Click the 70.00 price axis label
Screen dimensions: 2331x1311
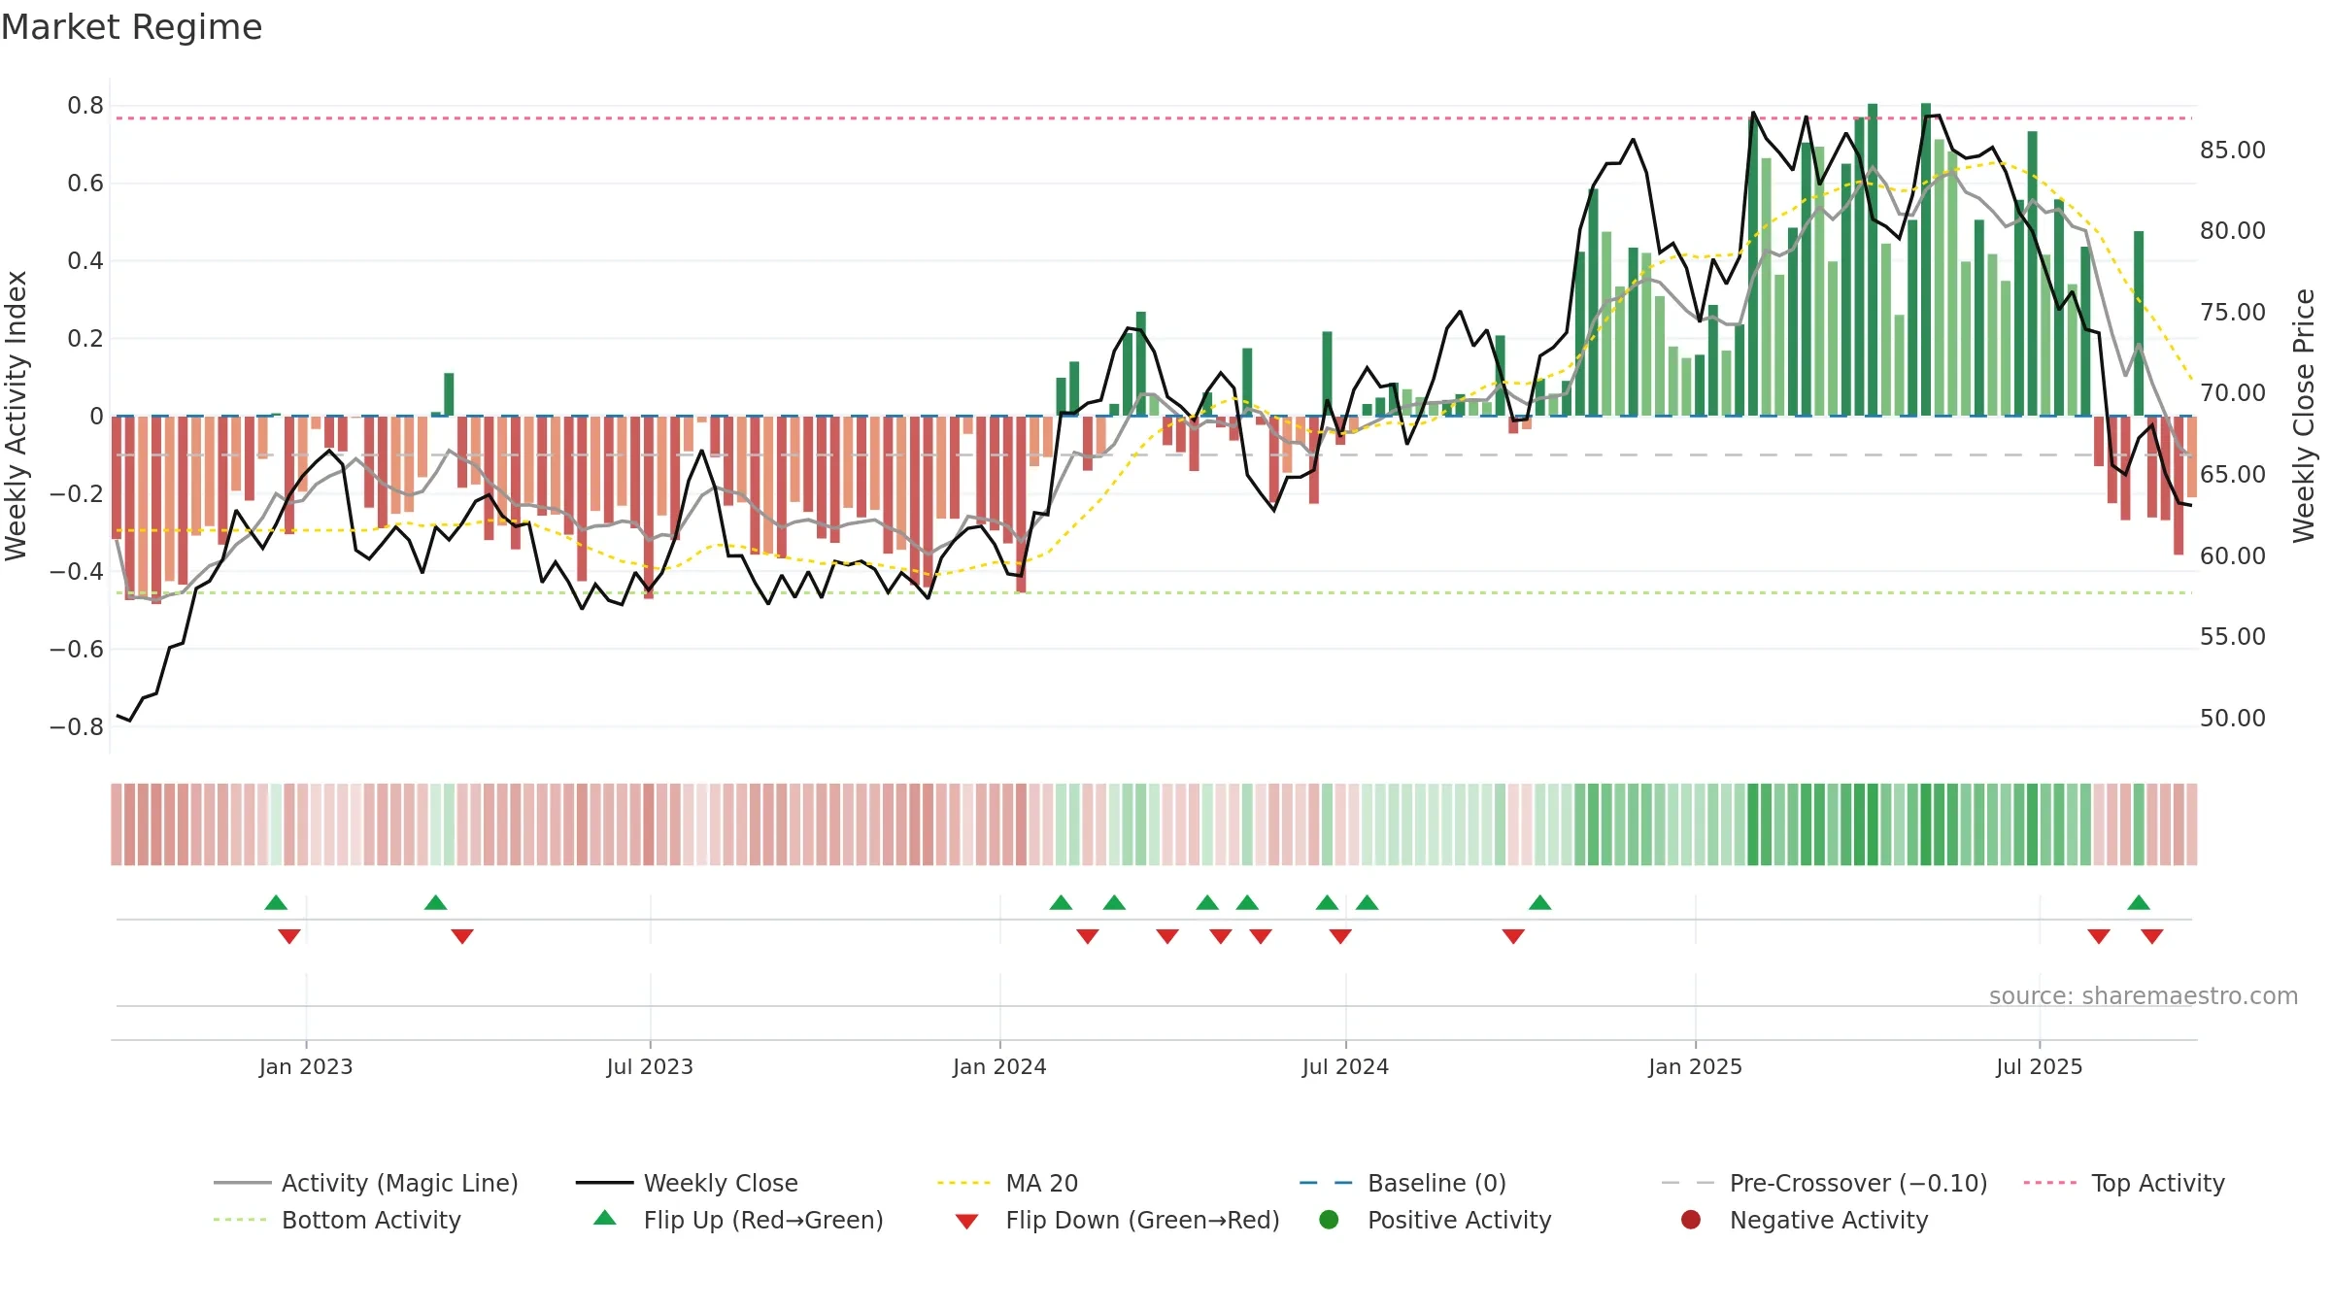coord(2233,392)
